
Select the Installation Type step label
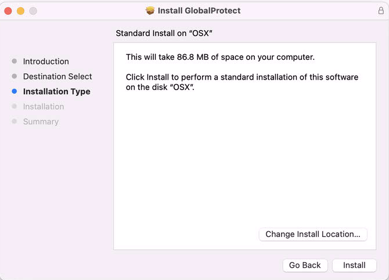tap(56, 92)
